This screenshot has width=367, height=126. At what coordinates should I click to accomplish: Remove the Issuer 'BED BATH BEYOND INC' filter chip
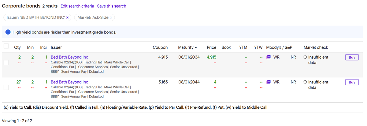67,18
